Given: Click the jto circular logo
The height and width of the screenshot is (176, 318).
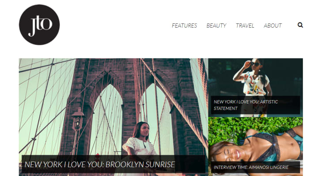Looking at the screenshot, I should point(39,25).
